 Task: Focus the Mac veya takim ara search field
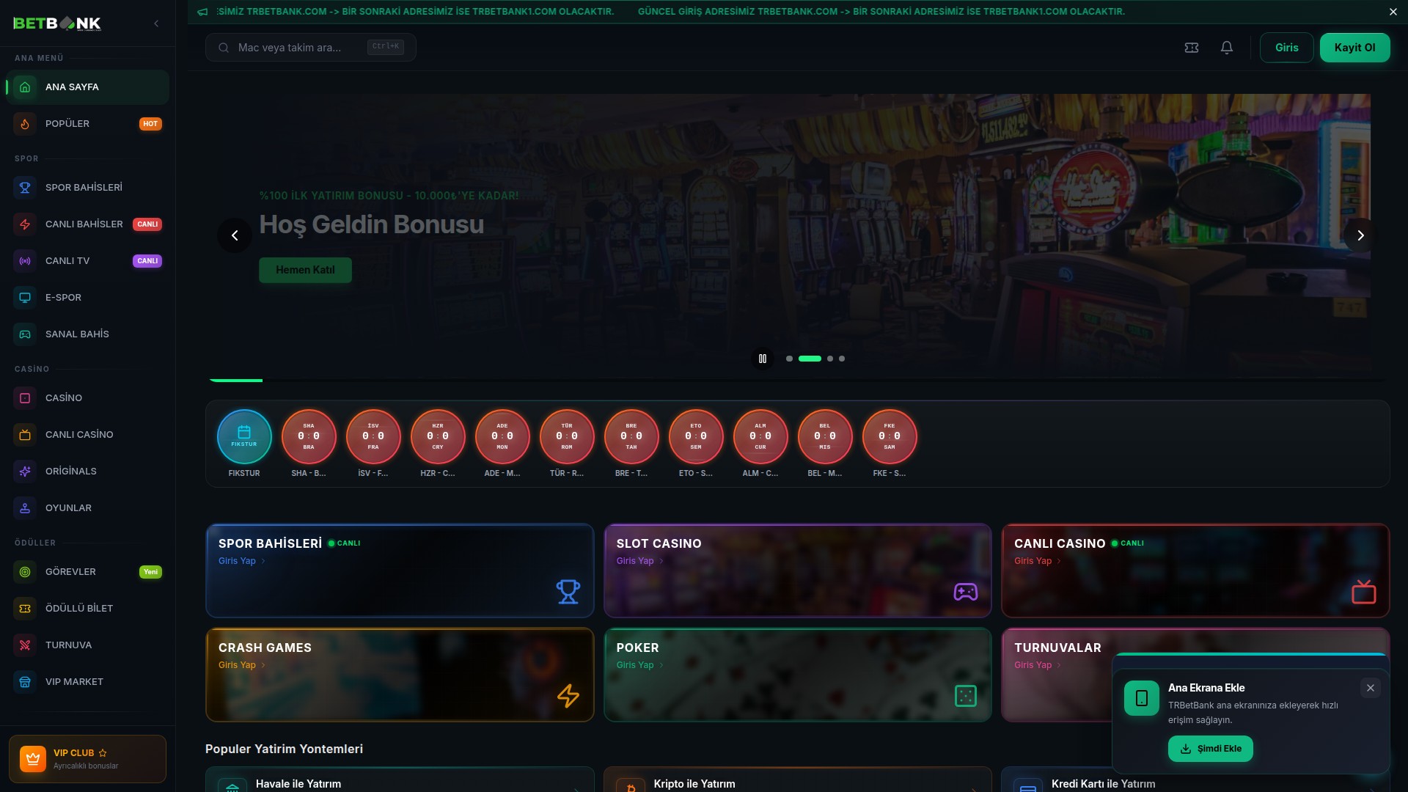click(301, 48)
